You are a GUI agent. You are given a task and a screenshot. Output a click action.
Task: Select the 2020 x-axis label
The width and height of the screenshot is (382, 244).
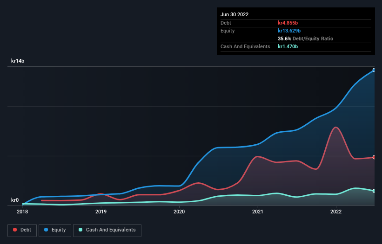pos(179,212)
